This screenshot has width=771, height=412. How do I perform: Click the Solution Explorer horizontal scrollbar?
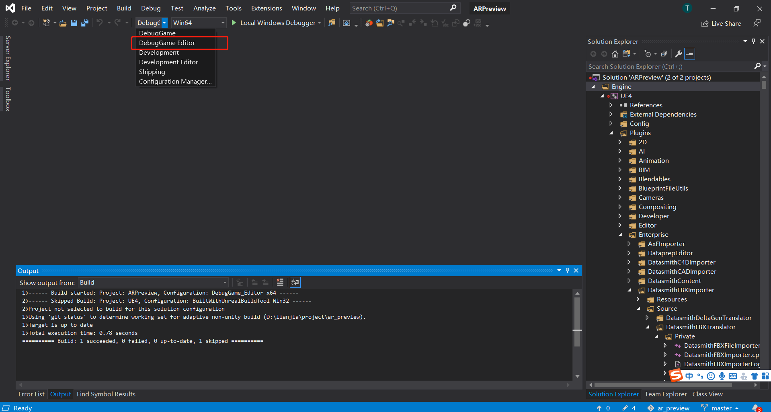point(663,385)
